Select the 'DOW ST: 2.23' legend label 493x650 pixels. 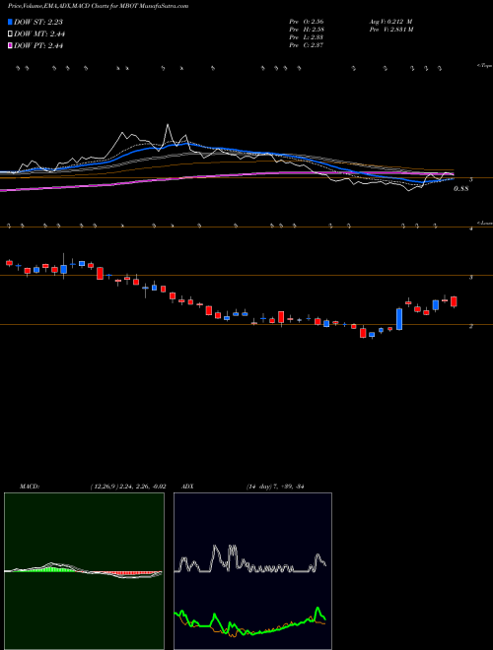click(x=38, y=22)
